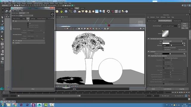Click the blue sky plane shelf icon

97,12
